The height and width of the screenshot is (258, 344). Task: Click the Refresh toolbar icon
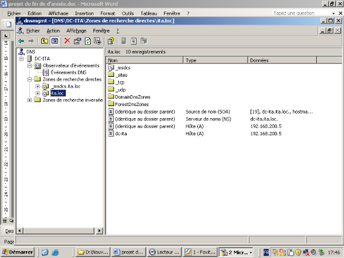[x=87, y=41]
